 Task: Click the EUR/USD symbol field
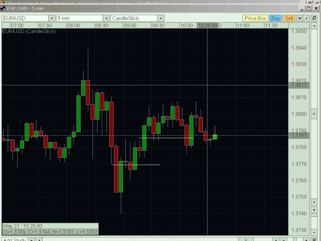tap(25, 18)
